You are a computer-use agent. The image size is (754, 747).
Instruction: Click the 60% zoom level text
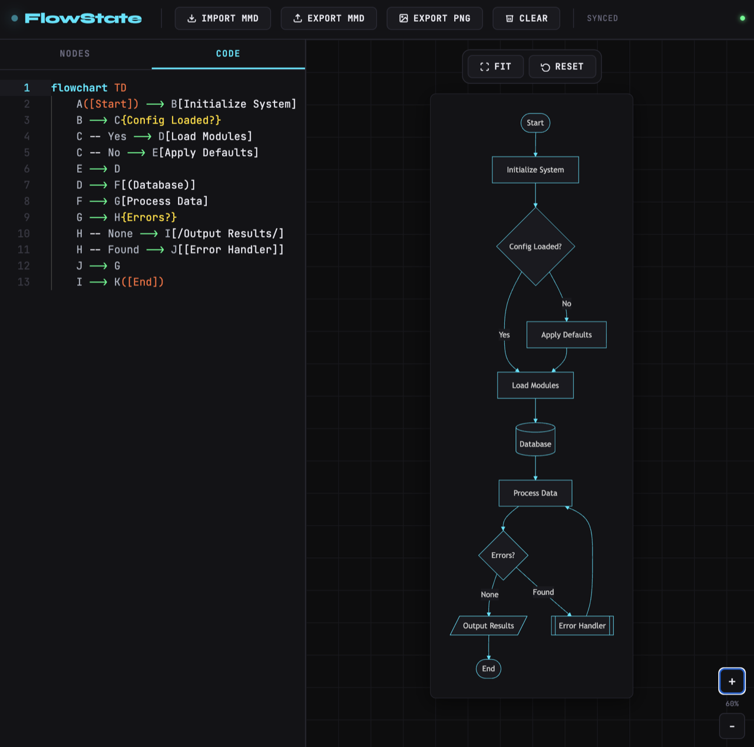[732, 704]
